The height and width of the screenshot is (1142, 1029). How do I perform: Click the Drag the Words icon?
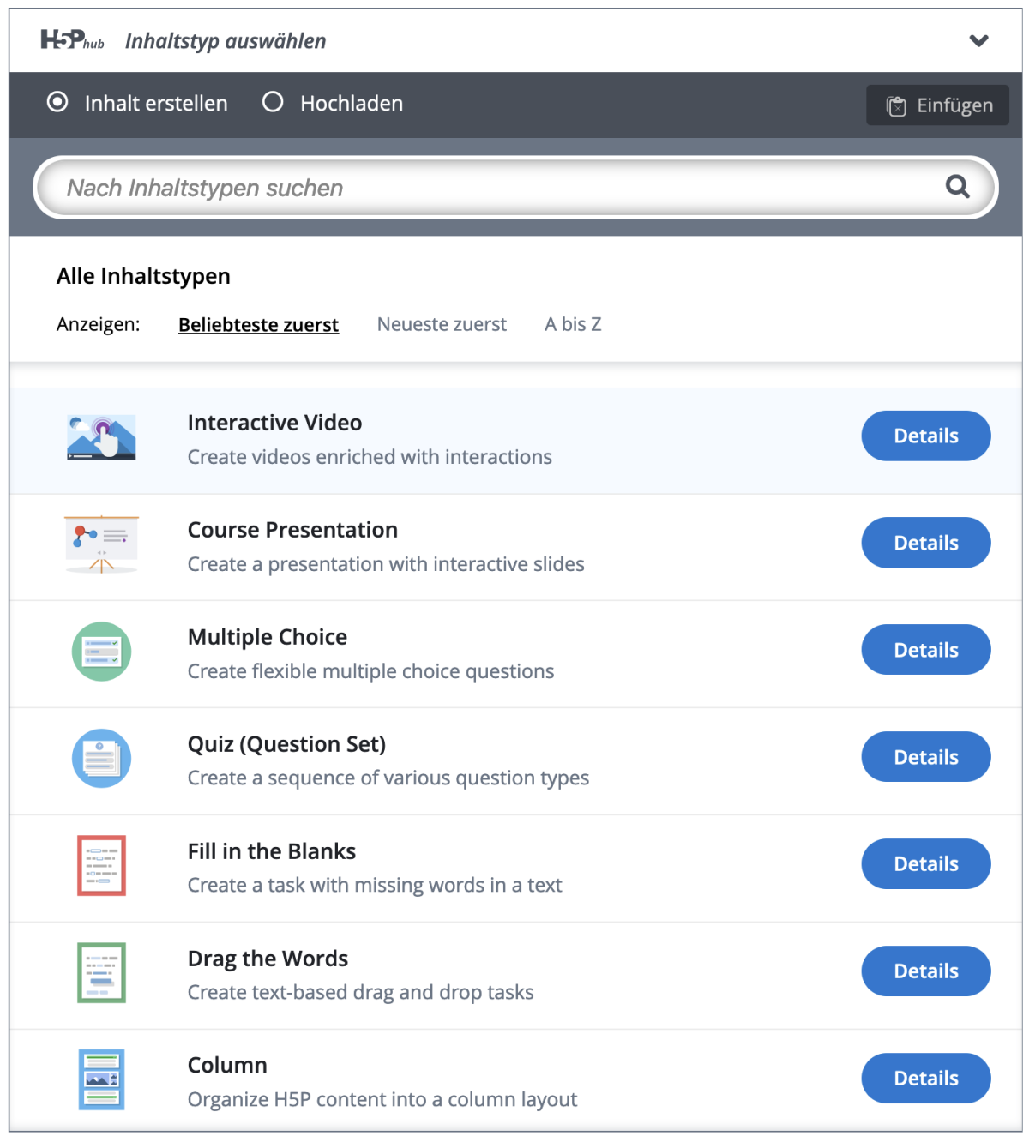point(101,973)
